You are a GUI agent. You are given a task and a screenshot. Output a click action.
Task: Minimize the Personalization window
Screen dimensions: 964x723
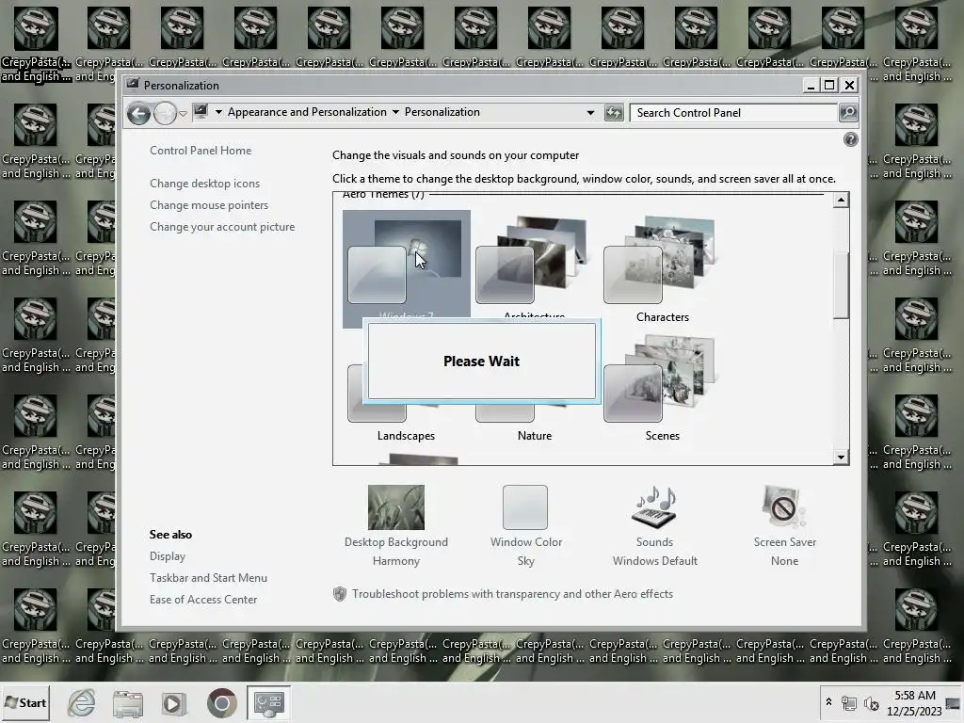point(811,86)
